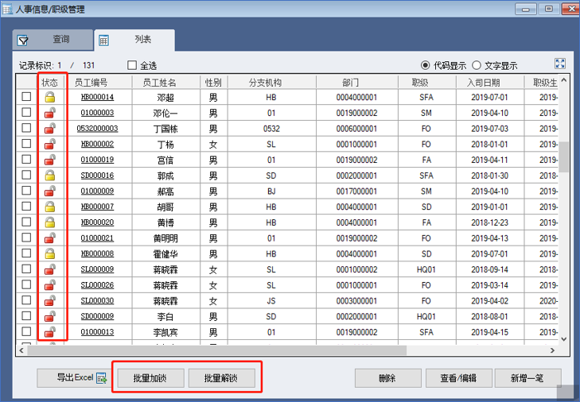The image size is (580, 402).
Task: Click the vertical scrollbar up arrow
Action: (563, 82)
